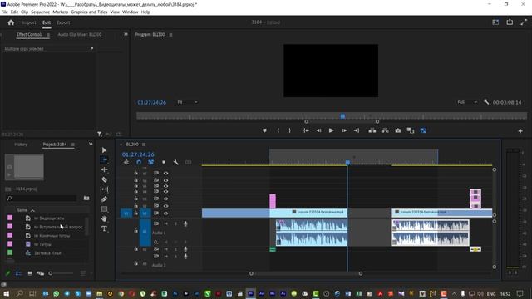Screen dimensions: 532x299
Task: Click the Extract button
Action: pos(385,130)
